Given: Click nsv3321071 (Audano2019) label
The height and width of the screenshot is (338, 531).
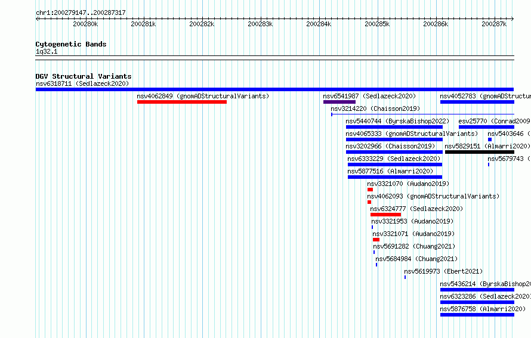Looking at the screenshot, I should (413, 234).
